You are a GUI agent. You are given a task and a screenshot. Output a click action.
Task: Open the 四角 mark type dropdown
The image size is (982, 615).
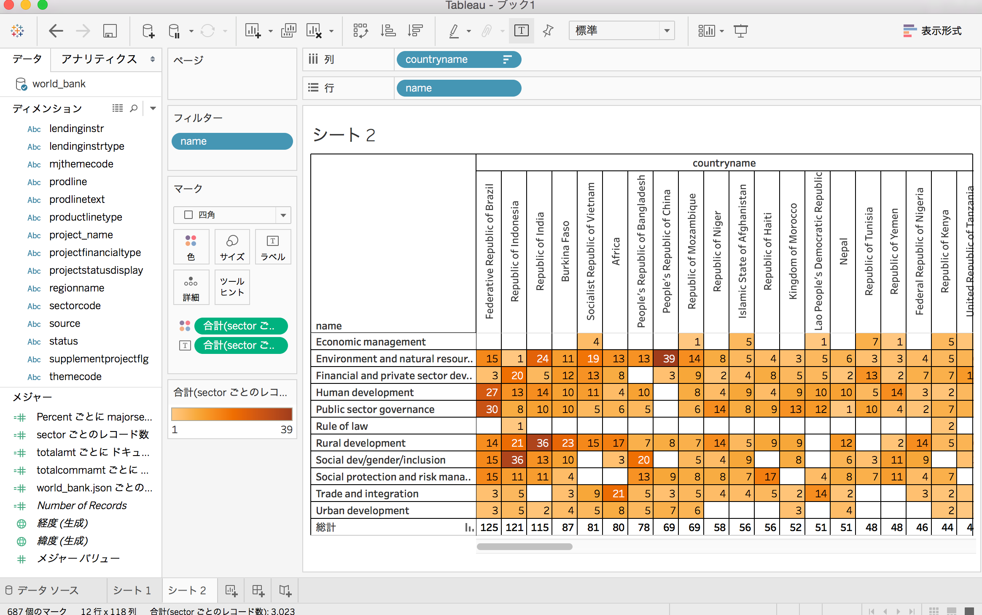point(232,215)
